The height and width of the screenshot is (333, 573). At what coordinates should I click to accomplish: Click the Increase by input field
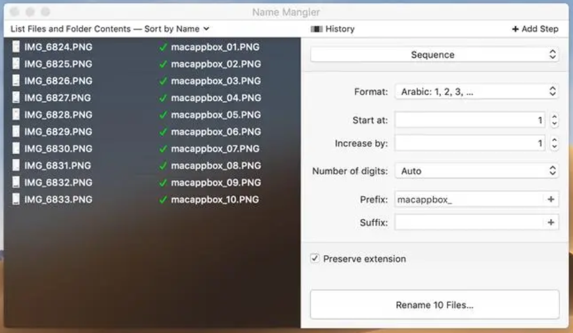point(470,143)
